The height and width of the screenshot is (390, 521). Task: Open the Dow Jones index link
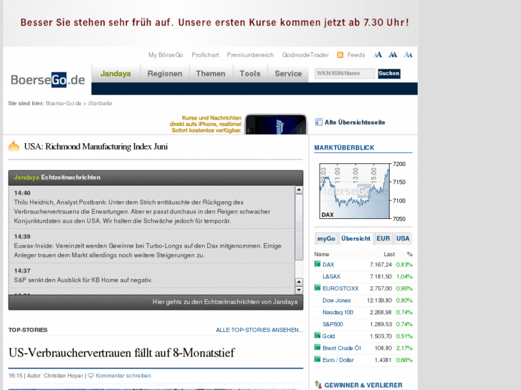click(x=337, y=301)
